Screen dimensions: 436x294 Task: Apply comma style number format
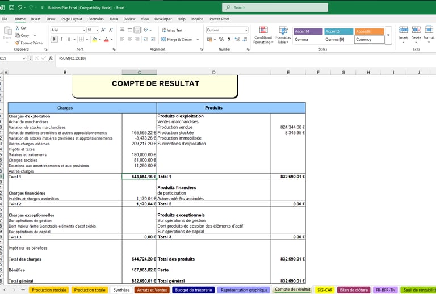pos(229,40)
